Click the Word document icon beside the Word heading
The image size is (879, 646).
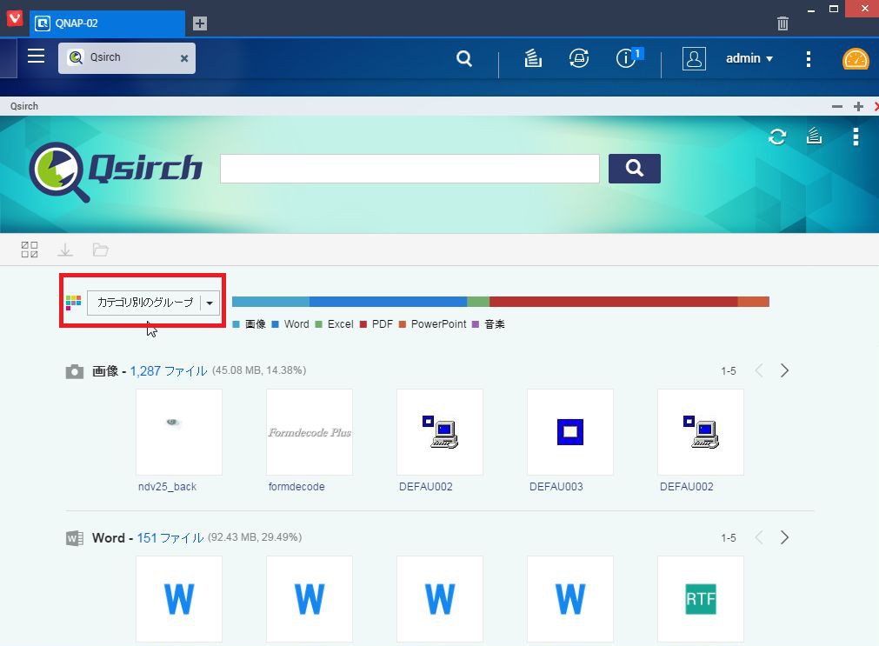[75, 538]
